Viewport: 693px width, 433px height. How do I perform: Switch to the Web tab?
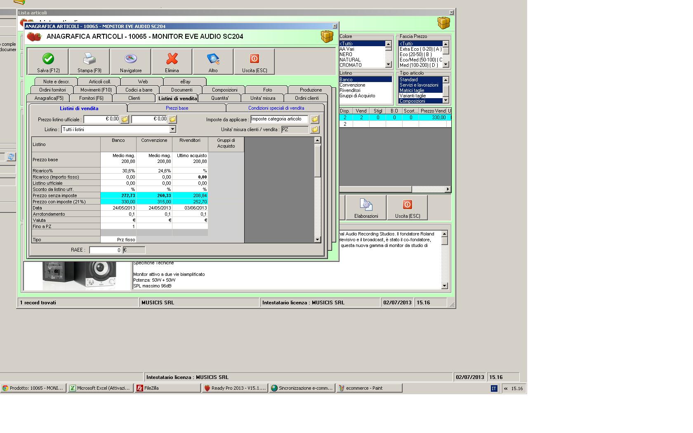tap(143, 82)
